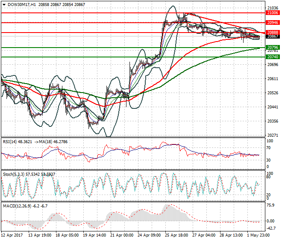Viewport: 282px width, 240px height.
Task: Click the Stochastic 20 level scale value
Action: click(x=268, y=195)
